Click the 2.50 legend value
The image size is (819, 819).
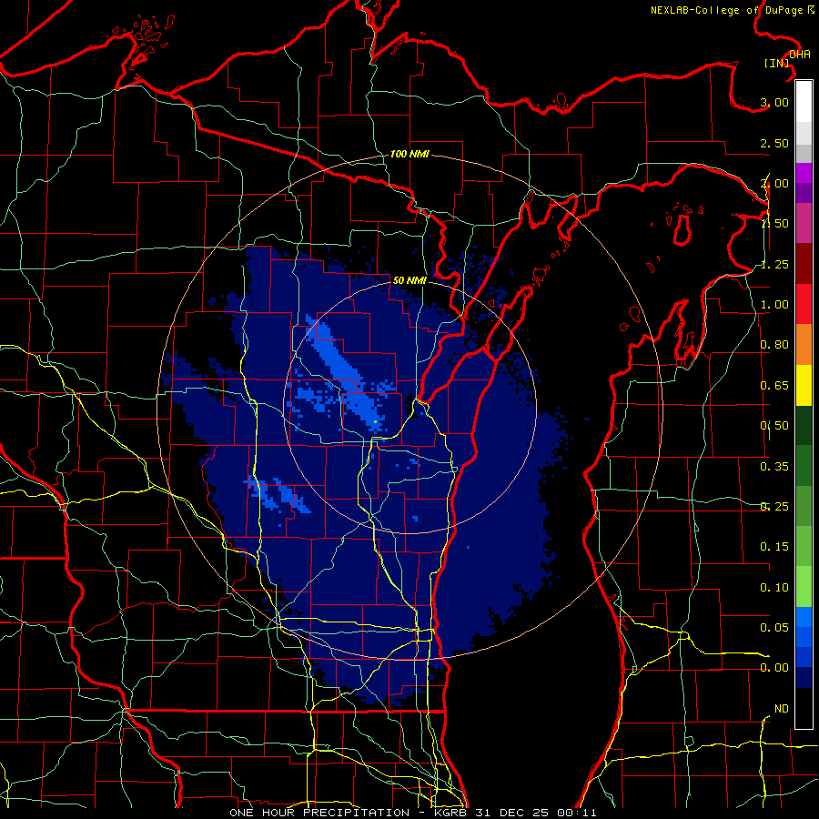tap(774, 143)
